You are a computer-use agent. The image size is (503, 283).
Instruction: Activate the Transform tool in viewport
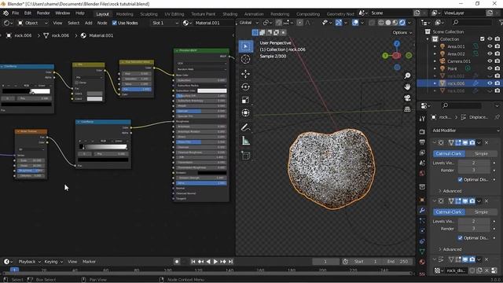pyautogui.click(x=245, y=112)
